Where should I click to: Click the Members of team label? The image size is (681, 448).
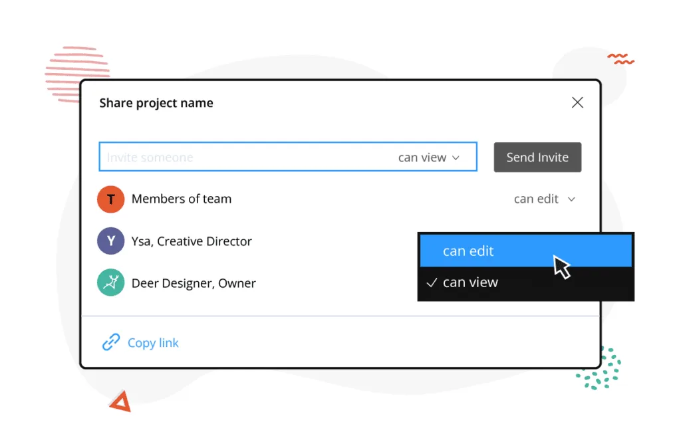point(182,199)
